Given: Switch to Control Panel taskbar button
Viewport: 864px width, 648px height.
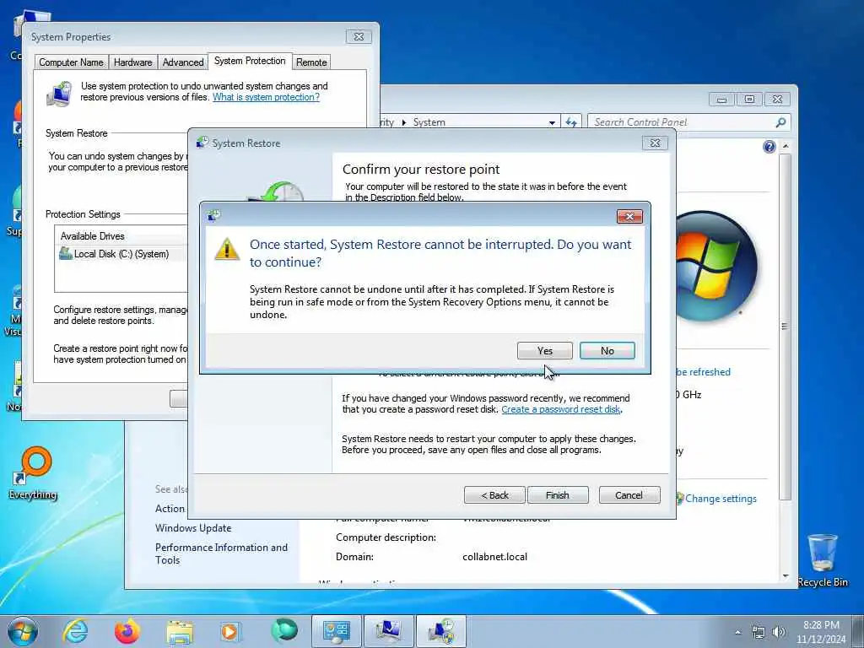Looking at the screenshot, I should (x=336, y=631).
